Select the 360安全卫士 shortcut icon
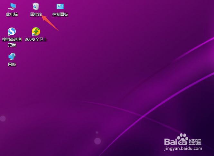The height and width of the screenshot is (156, 214). pos(36,31)
